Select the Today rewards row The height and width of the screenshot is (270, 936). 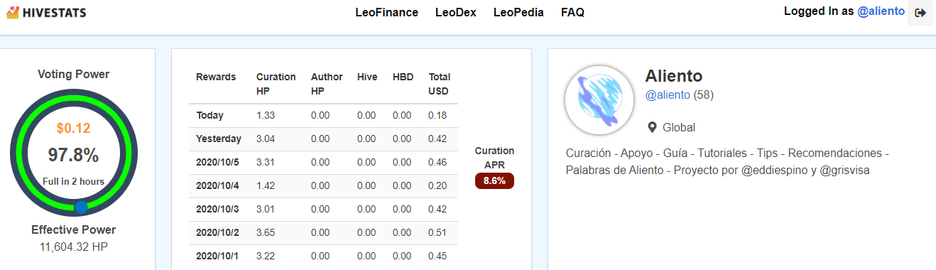tap(323, 115)
